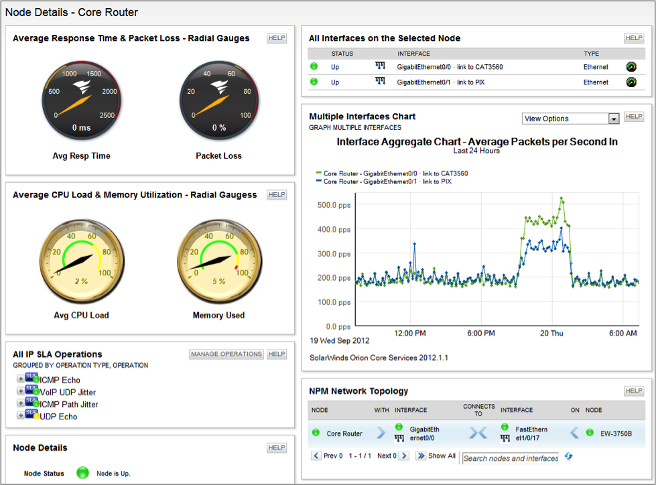This screenshot has width=656, height=485.
Task: Click the Prev page arrow icon
Action: [316, 456]
